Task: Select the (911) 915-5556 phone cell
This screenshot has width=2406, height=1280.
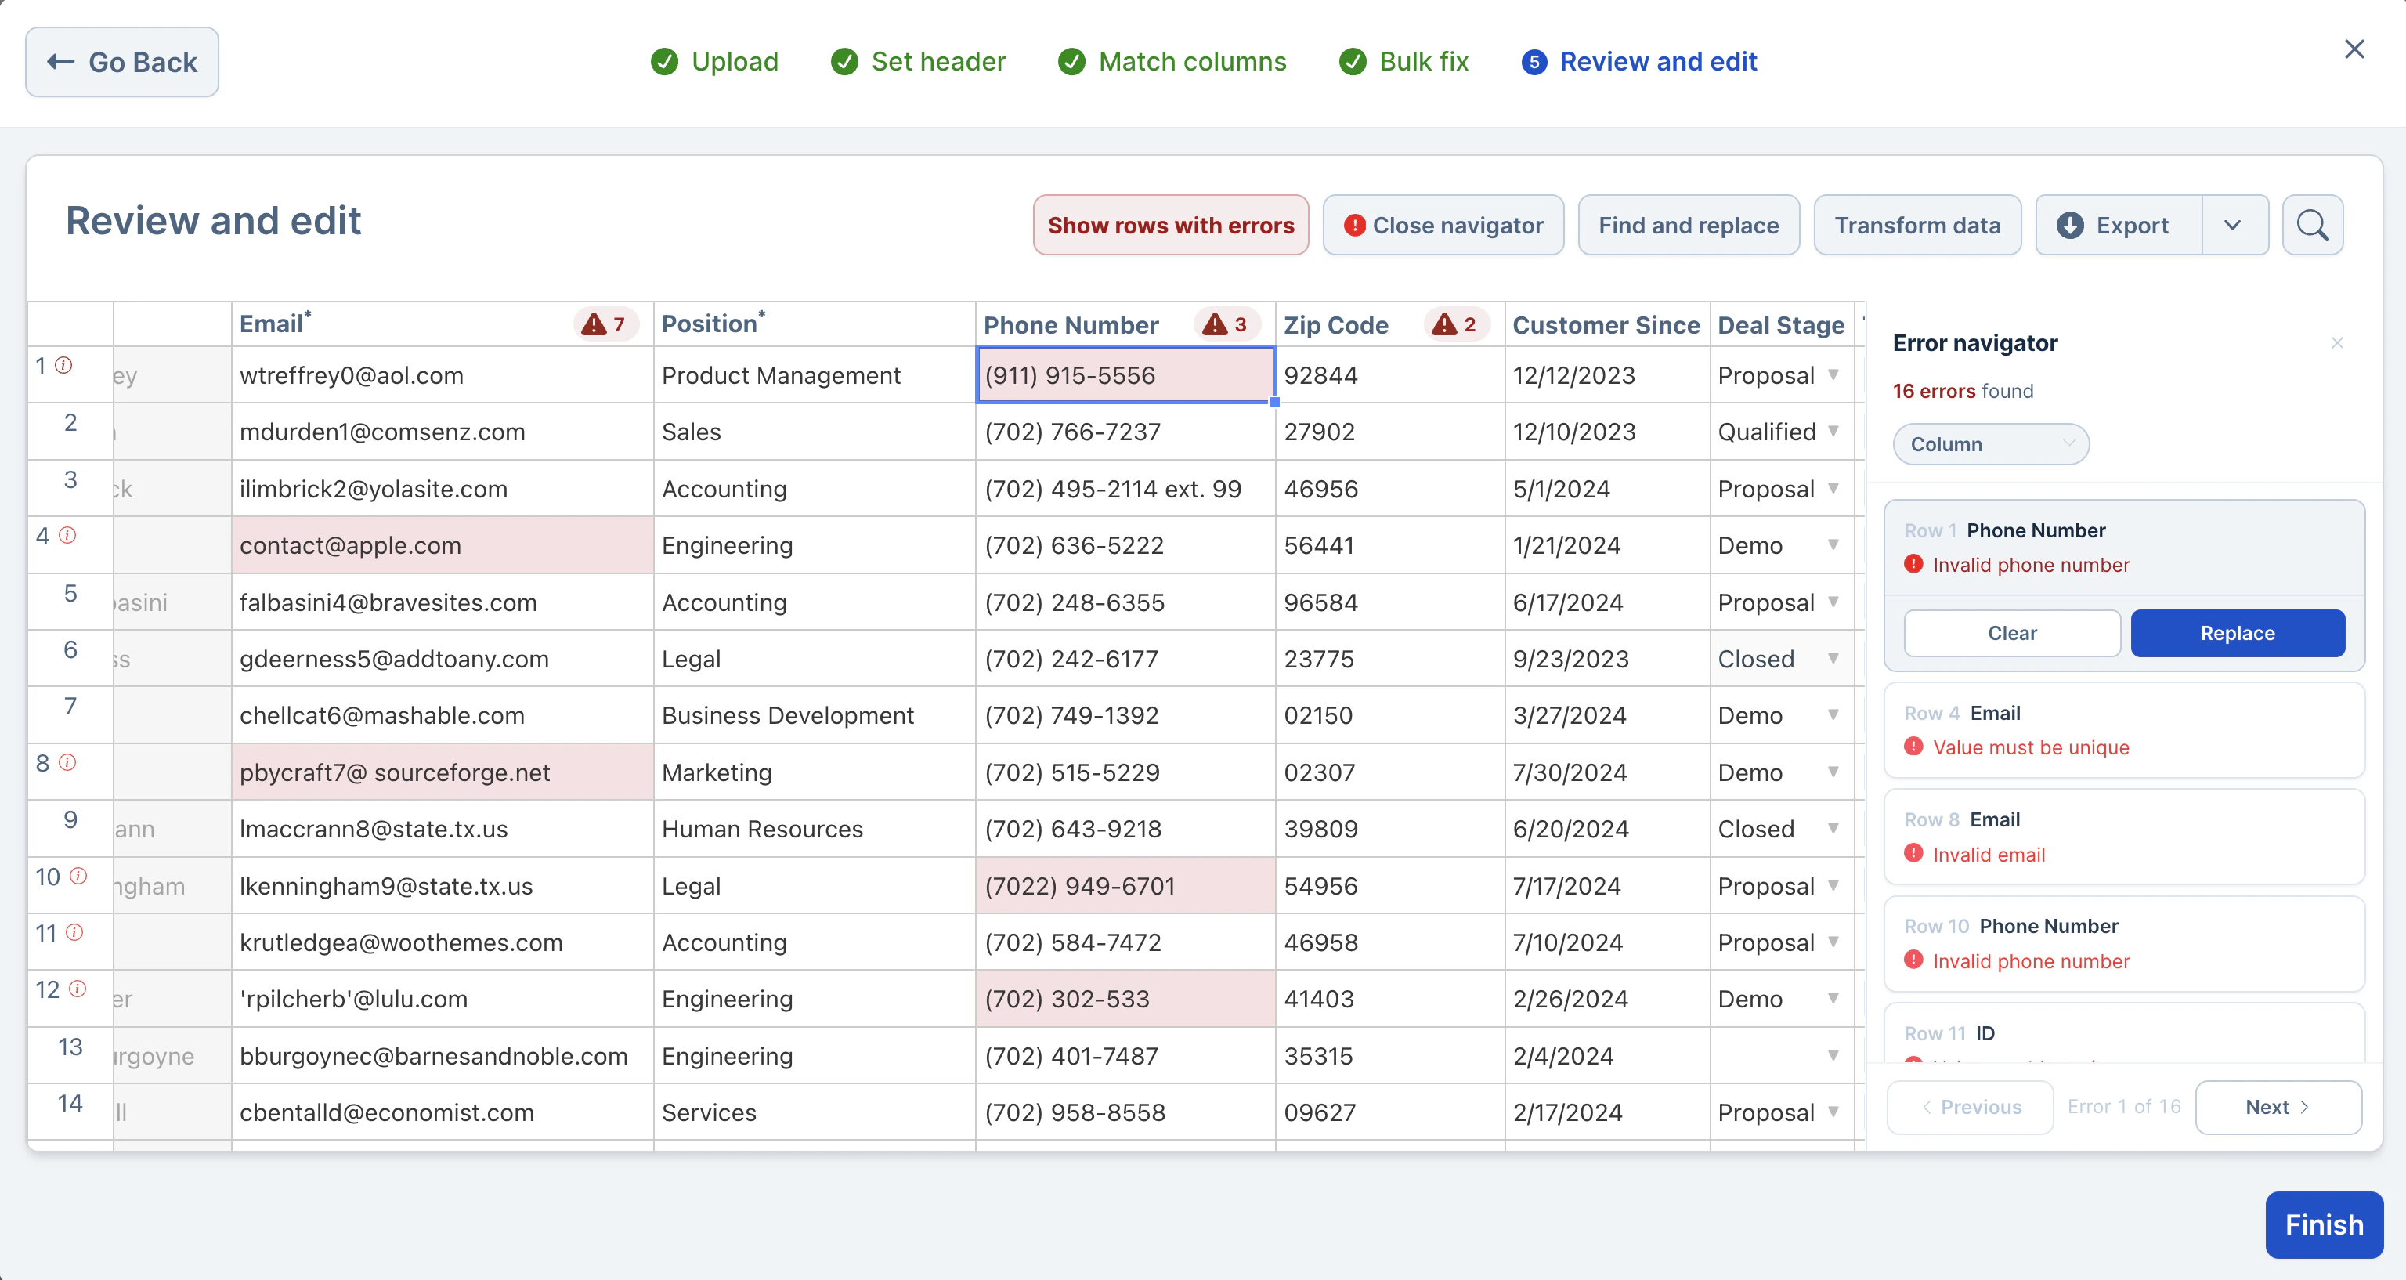Action: (x=1125, y=374)
